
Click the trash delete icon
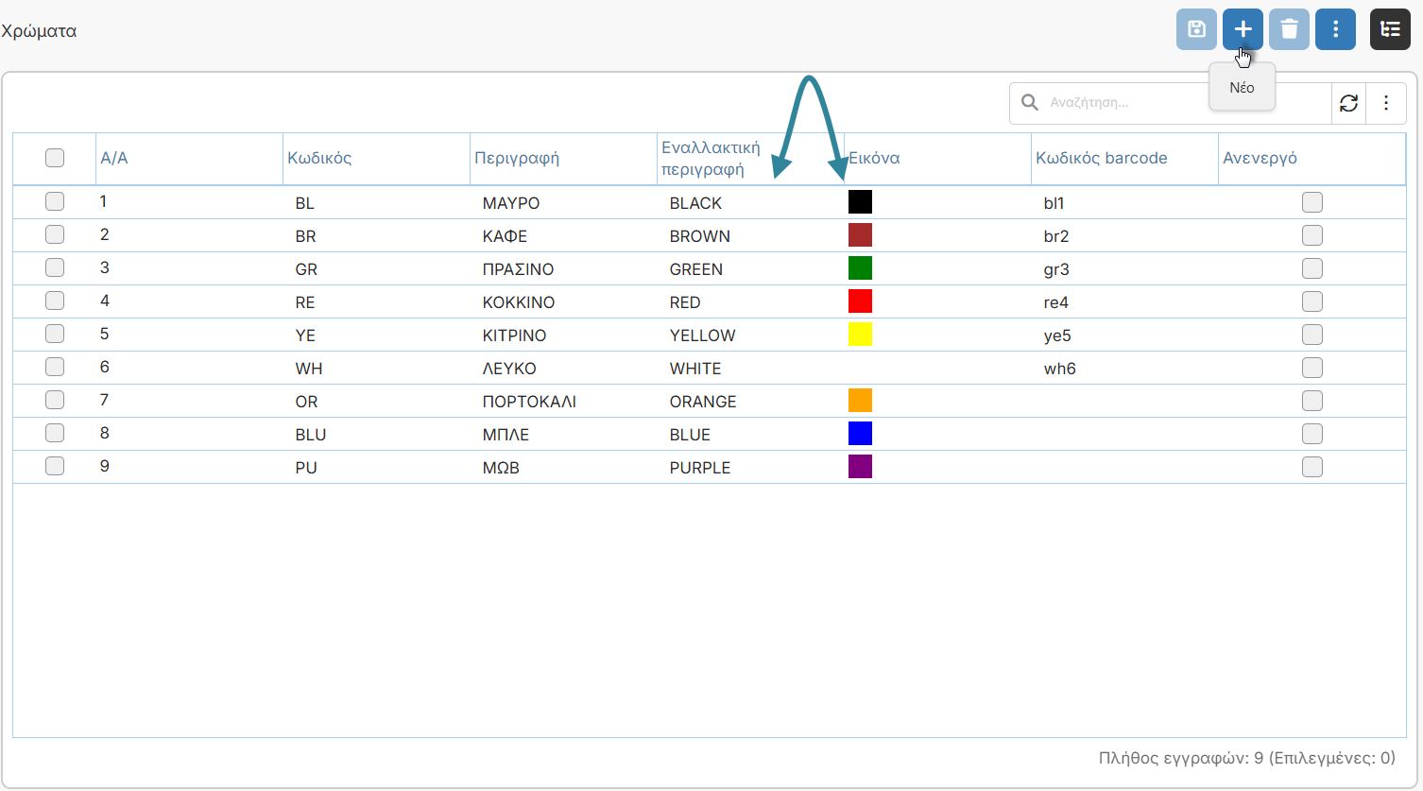click(1289, 29)
